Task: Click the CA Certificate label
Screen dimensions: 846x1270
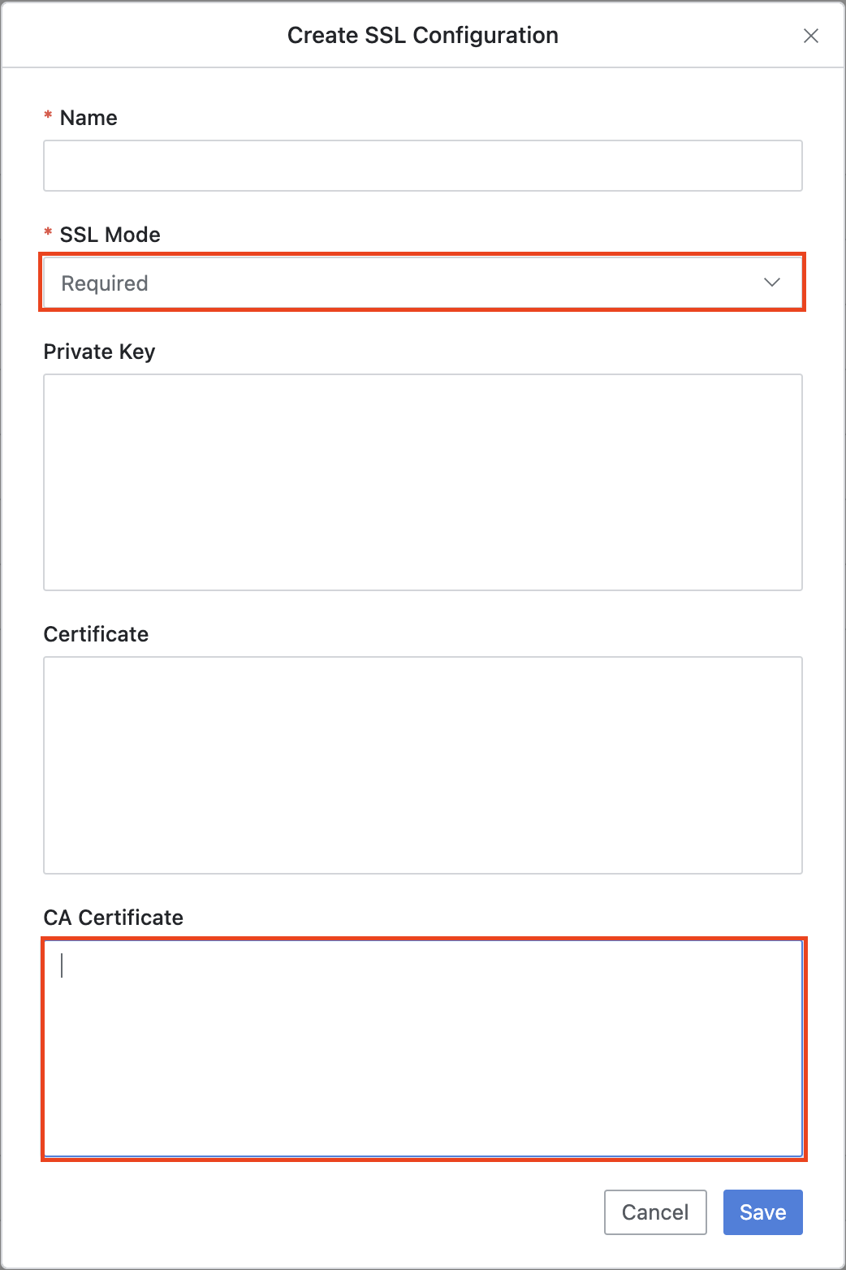Action: click(114, 918)
